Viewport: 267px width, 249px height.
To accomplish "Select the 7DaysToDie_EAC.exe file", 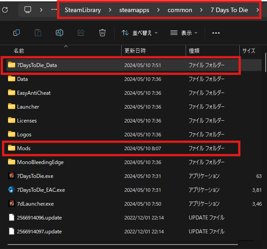I will (134, 190).
